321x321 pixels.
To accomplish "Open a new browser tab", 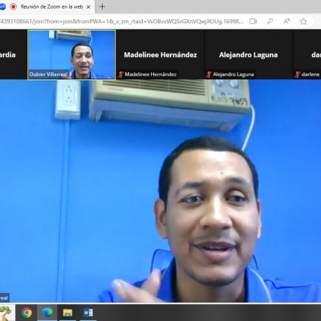I will 102,6.
